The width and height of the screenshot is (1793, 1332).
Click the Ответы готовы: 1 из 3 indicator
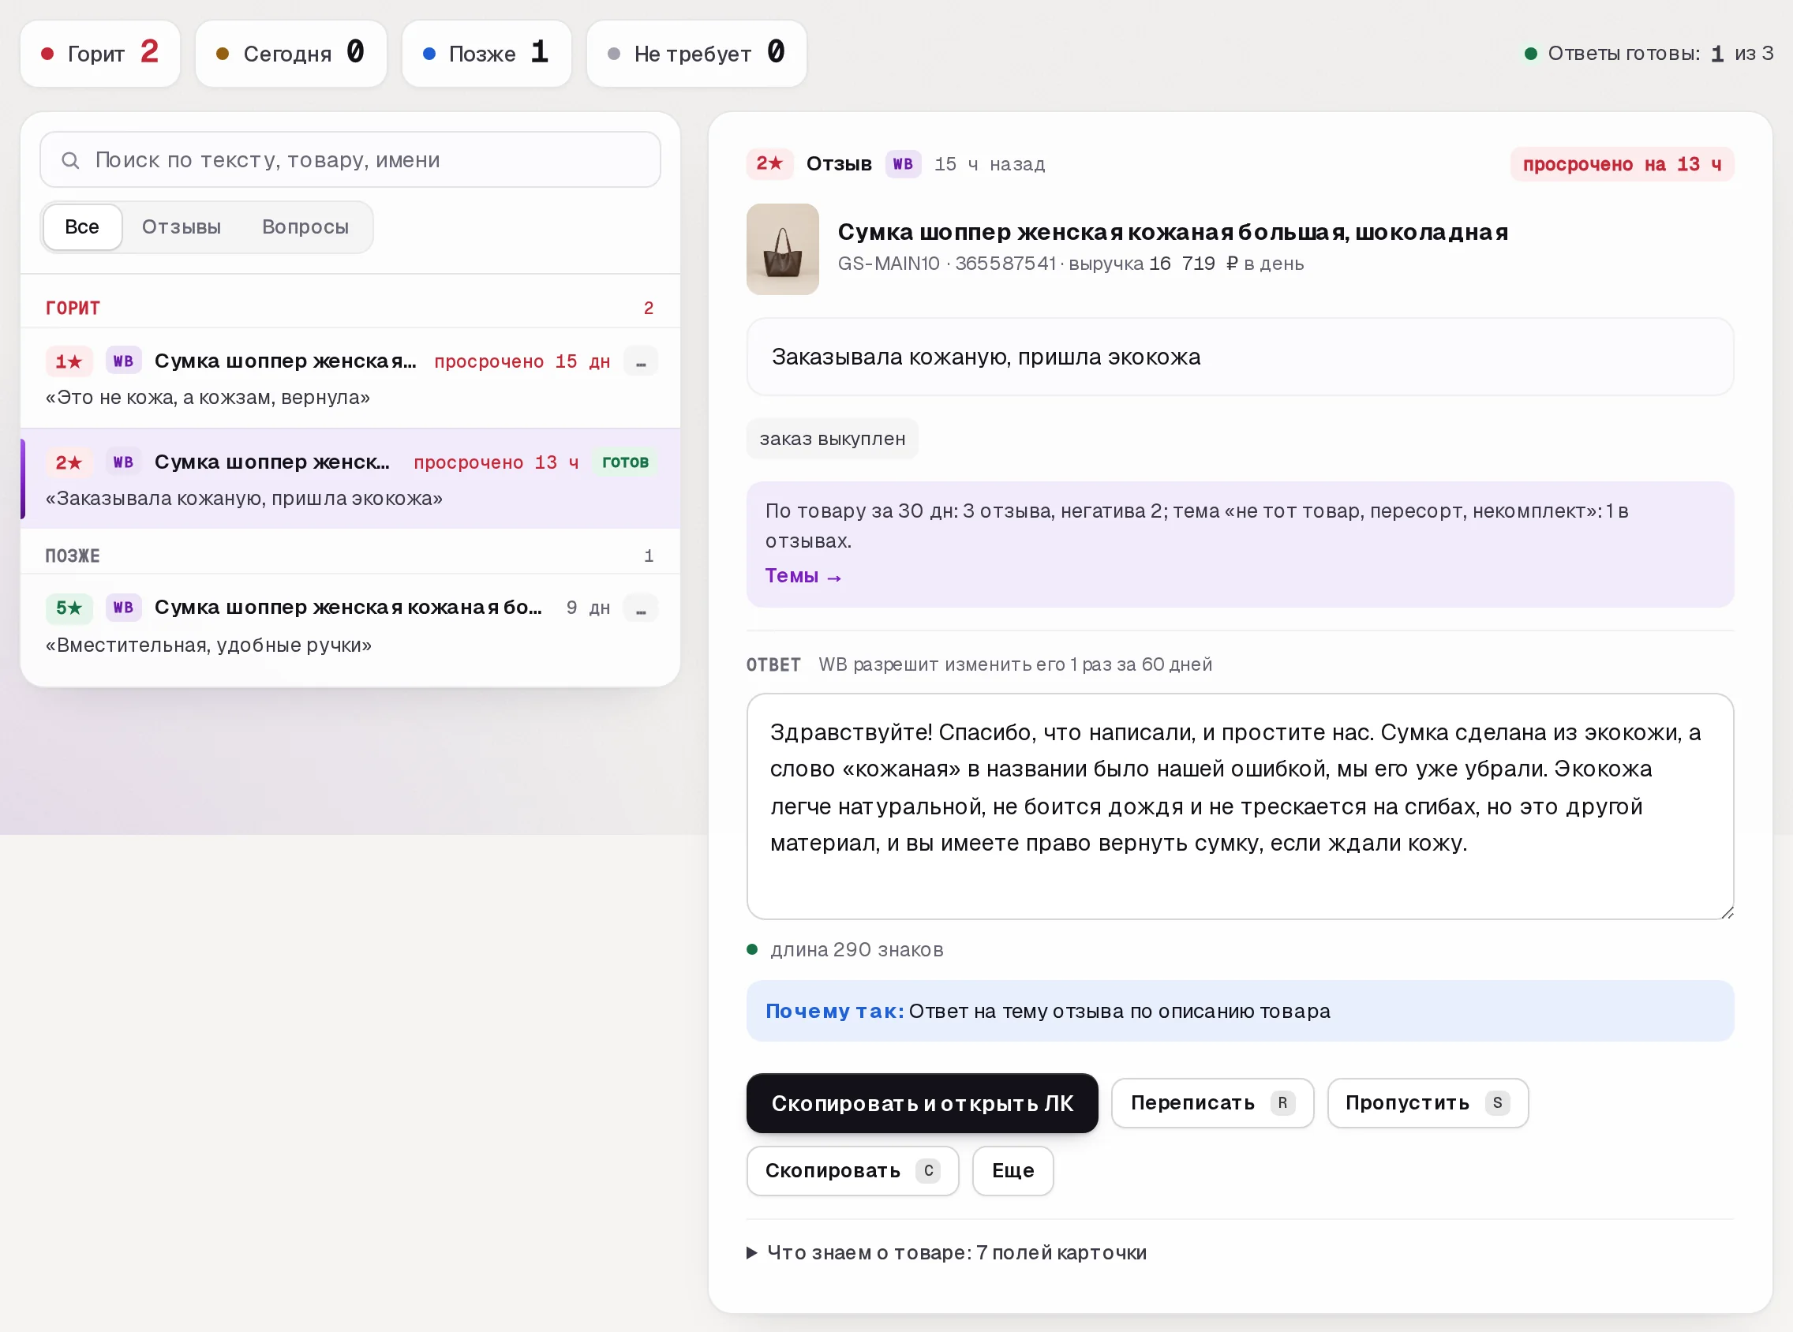coord(1649,53)
